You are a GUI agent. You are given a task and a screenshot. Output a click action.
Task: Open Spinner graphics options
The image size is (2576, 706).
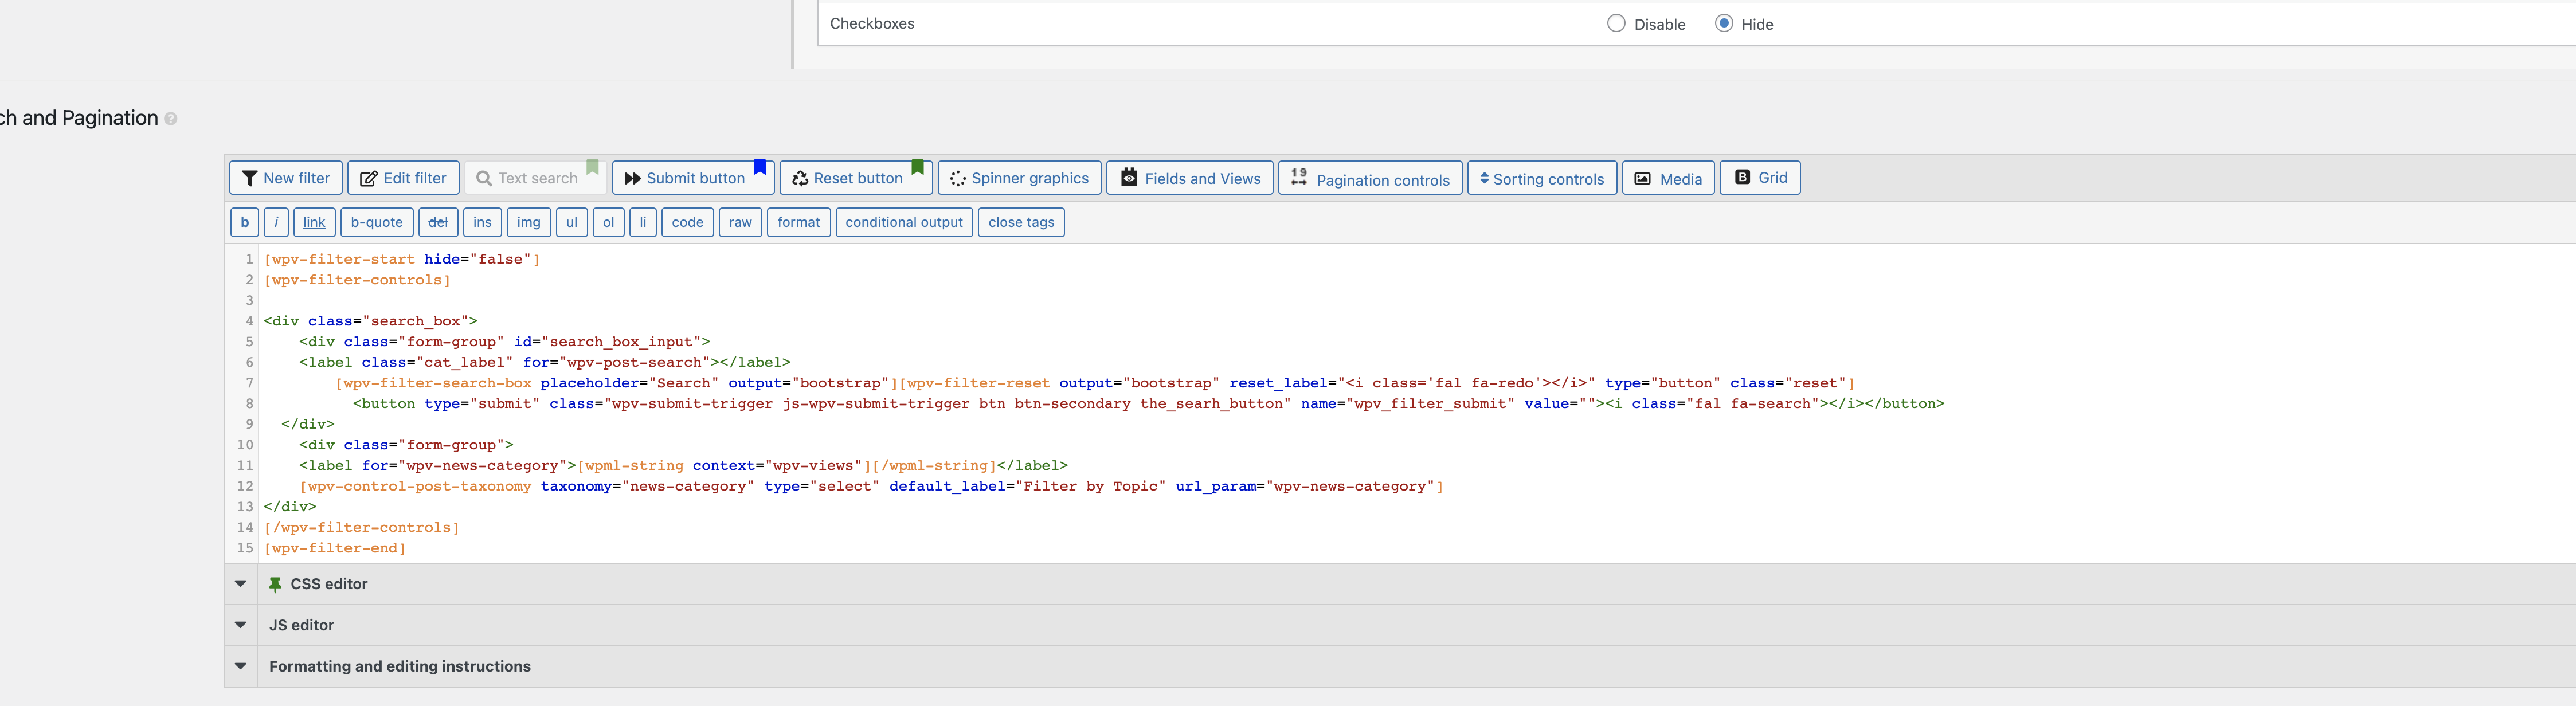point(1019,178)
